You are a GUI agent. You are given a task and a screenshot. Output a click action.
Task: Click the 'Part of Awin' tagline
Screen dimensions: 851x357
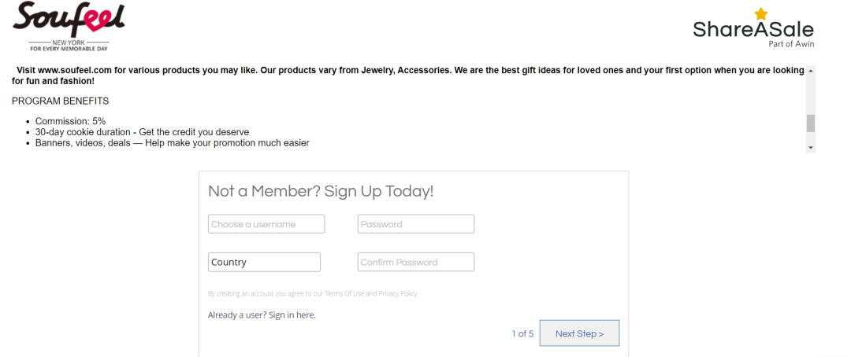(791, 44)
